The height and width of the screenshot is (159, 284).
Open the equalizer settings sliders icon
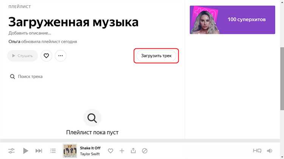coord(11,151)
